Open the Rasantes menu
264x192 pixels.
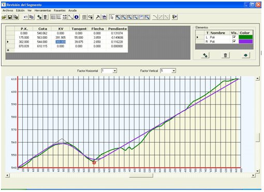coord(60,10)
